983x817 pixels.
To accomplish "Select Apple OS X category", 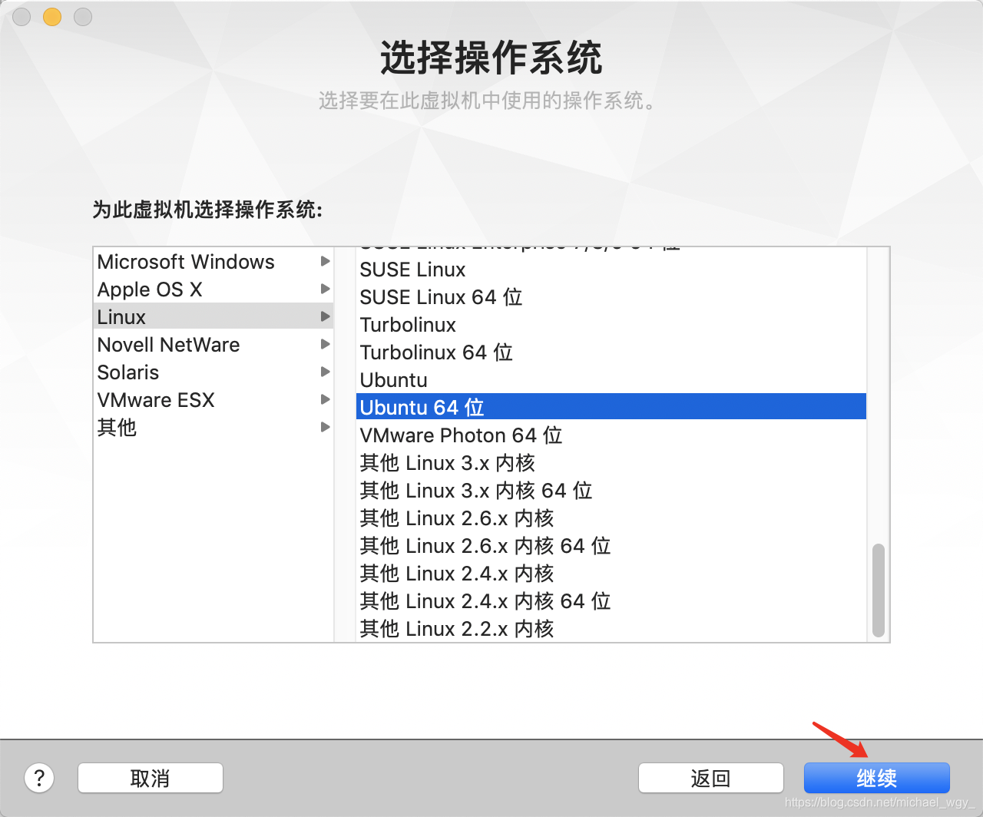I will (x=213, y=289).
